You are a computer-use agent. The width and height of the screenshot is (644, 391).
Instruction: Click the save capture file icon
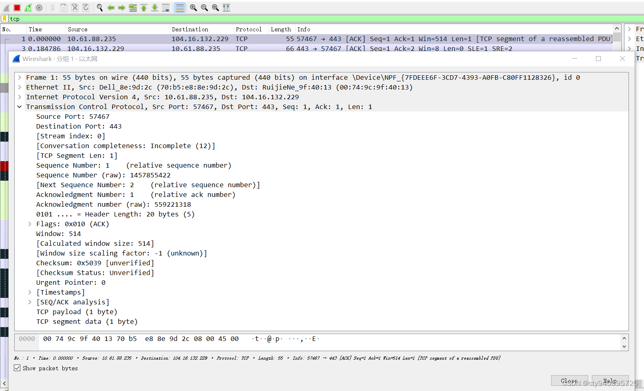click(64, 8)
